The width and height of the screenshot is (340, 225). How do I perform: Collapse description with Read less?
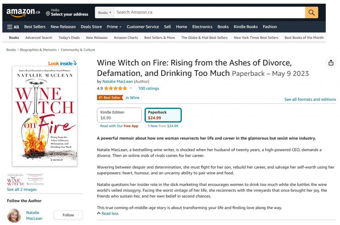tap(108, 213)
